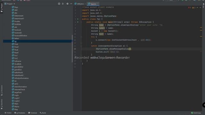Toggle the Favorites side tool window
205x115 pixels.
coord(2,104)
